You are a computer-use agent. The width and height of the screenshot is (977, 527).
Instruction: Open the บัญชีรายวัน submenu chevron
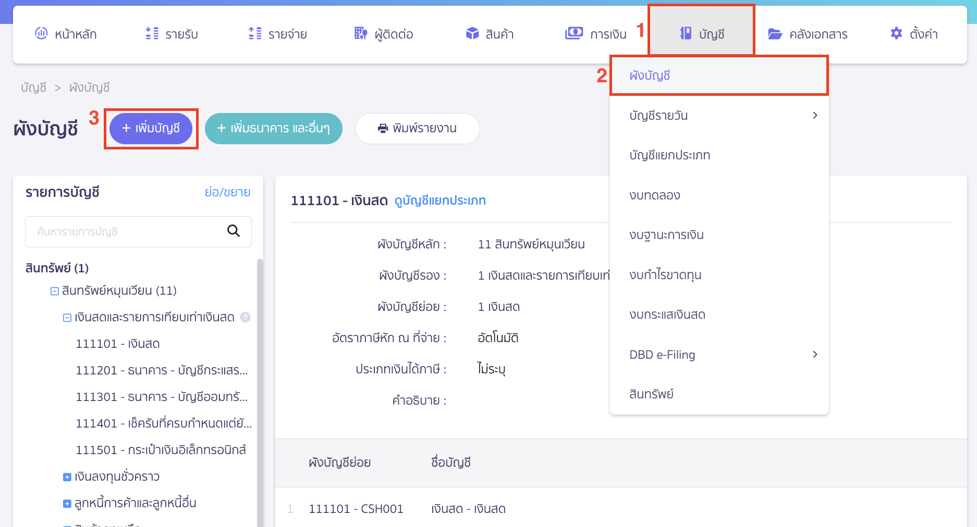tap(815, 115)
